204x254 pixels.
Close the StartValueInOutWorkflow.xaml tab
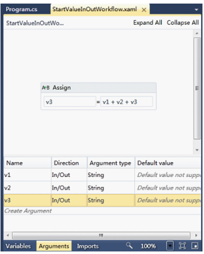[144, 10]
